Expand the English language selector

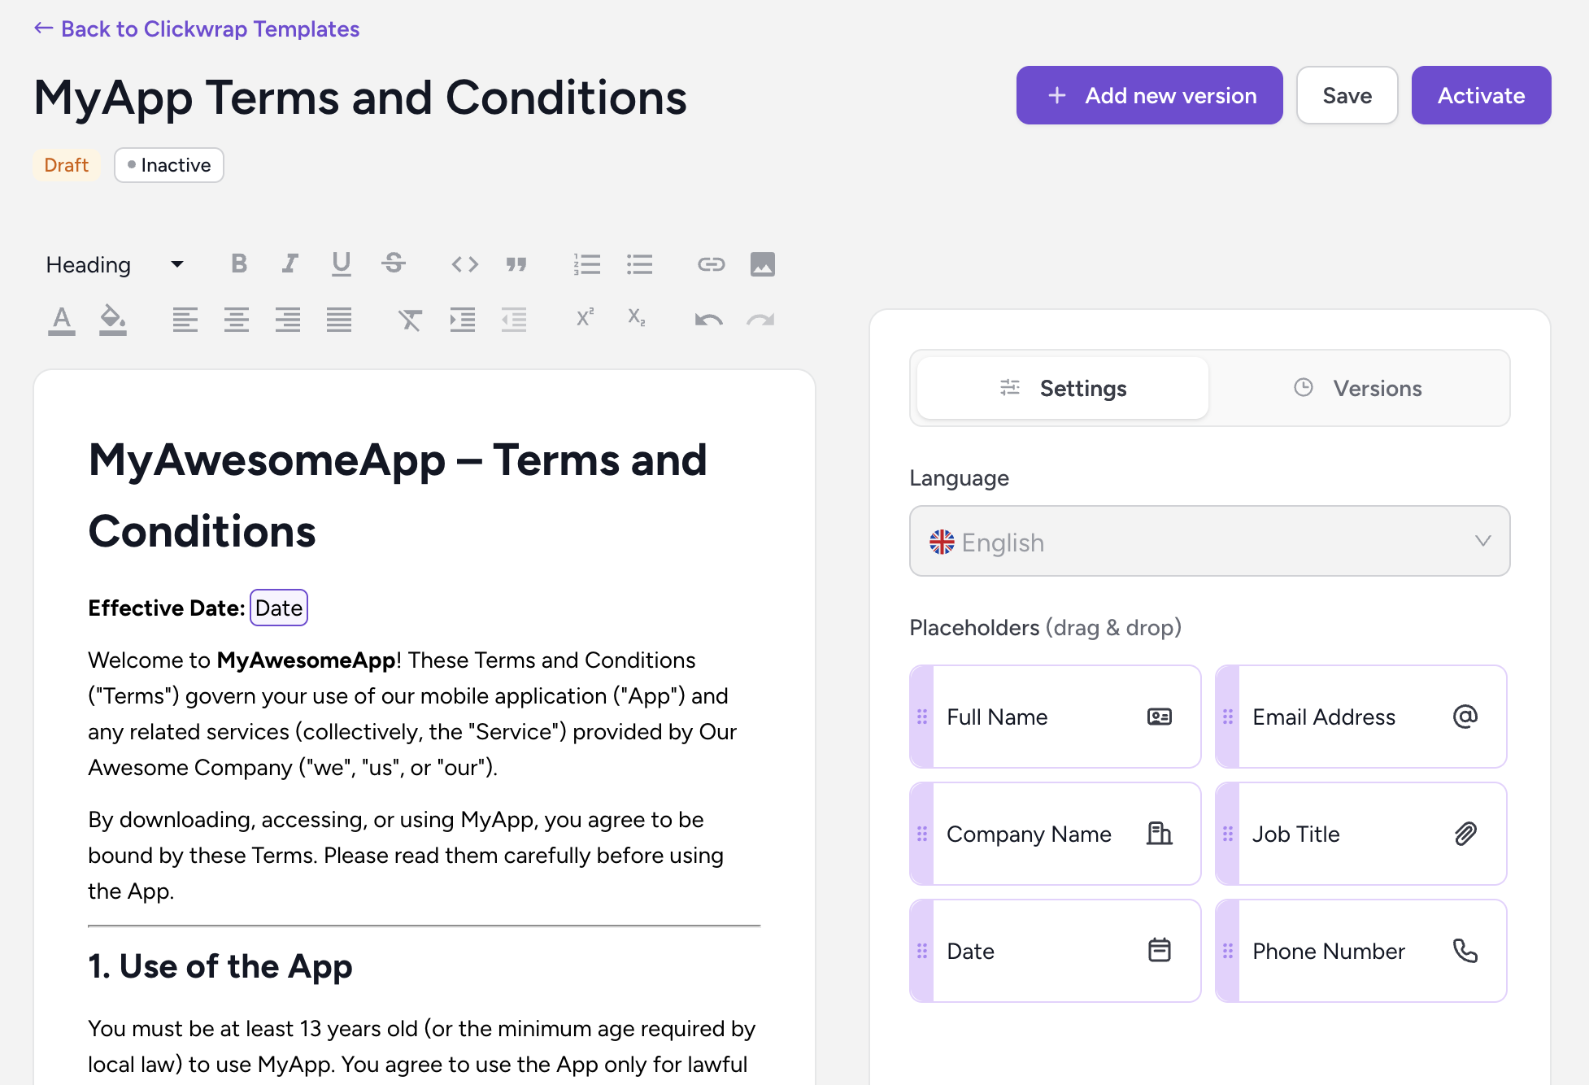pyautogui.click(x=1209, y=542)
